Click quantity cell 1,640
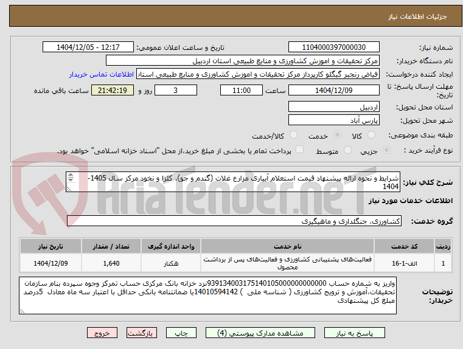 (x=111, y=263)
